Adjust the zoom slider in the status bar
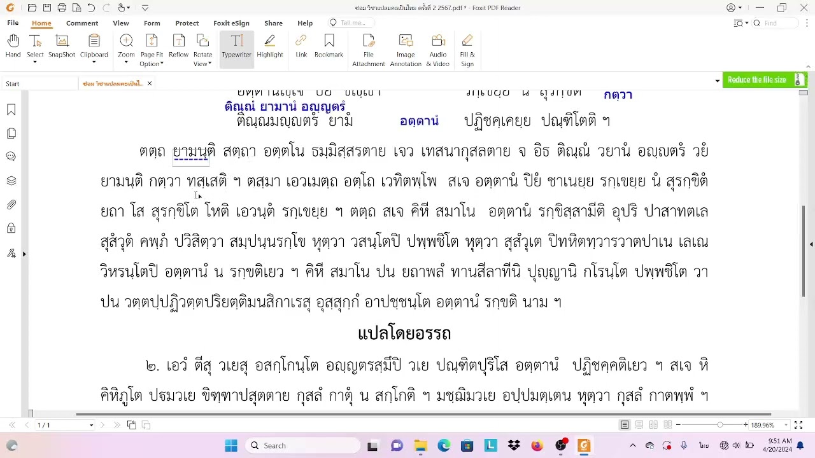The image size is (815, 458). 720,425
